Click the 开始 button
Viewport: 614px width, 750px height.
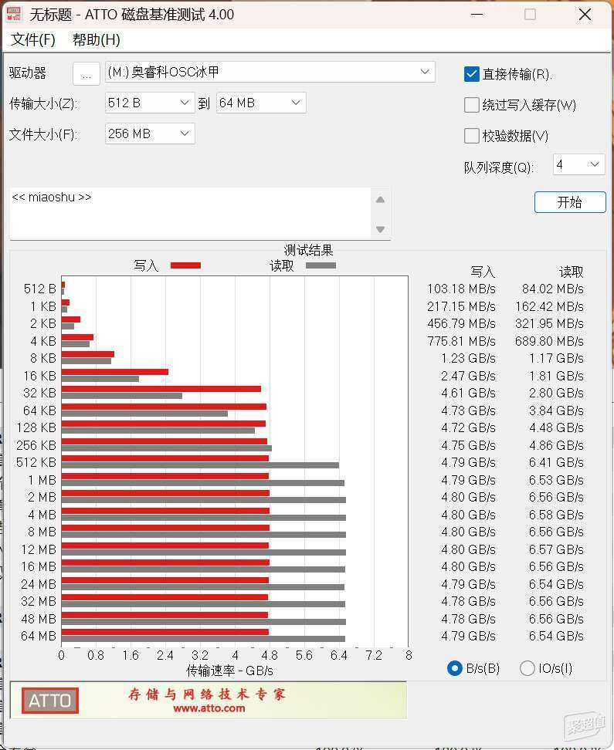tap(570, 202)
